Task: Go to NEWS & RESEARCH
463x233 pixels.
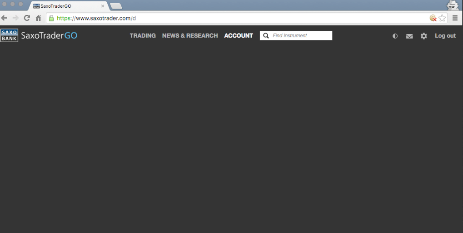Action: pos(190,35)
